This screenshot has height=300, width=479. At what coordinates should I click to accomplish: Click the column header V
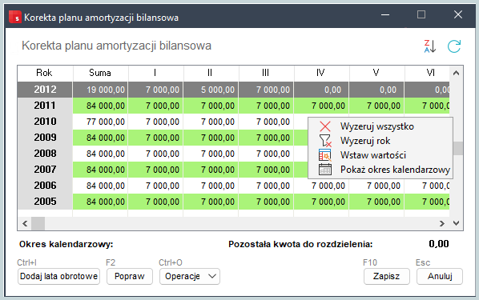point(377,73)
